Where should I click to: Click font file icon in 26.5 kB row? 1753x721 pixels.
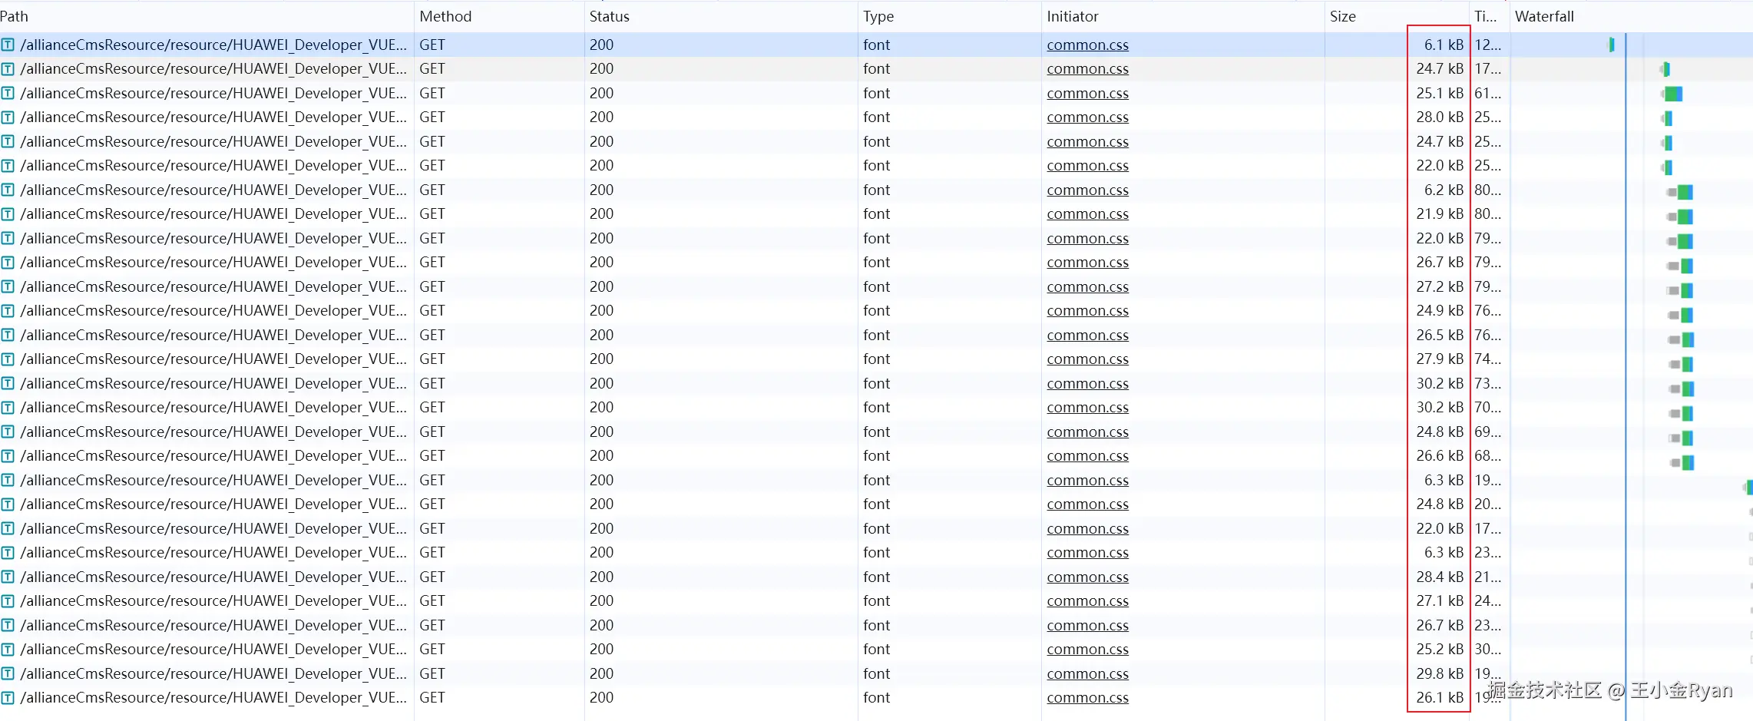point(8,335)
